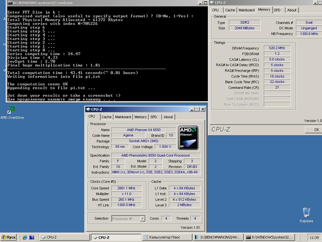Viewport: 322px width, 242px height.
Task: Click the 4 x 512 KBytes Level 2 value
Action: 184,199
